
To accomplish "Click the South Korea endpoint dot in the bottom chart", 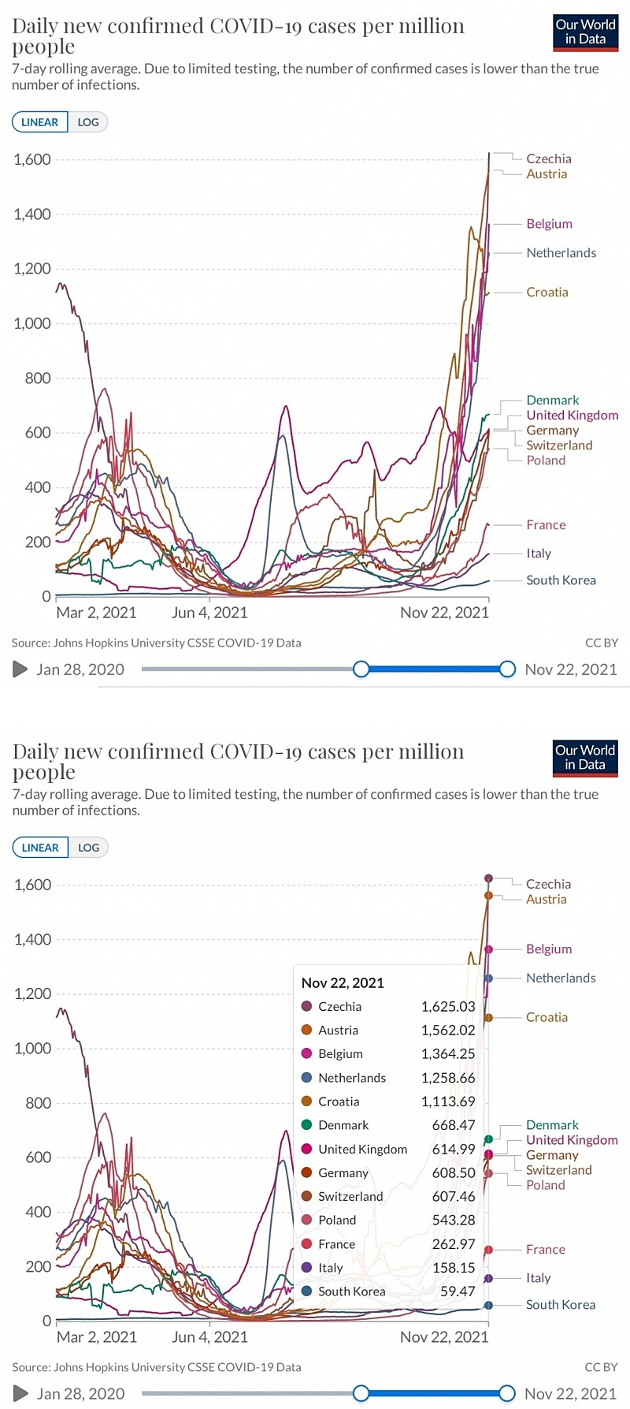I will [x=488, y=1305].
